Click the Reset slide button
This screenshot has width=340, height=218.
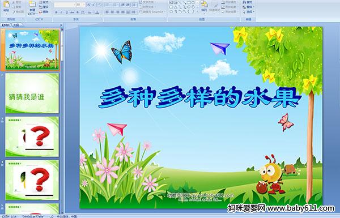coord(44,7)
